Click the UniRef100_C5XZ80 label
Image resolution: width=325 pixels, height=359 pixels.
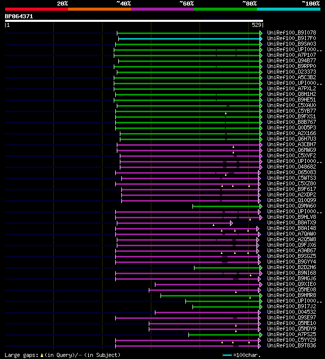point(291,184)
